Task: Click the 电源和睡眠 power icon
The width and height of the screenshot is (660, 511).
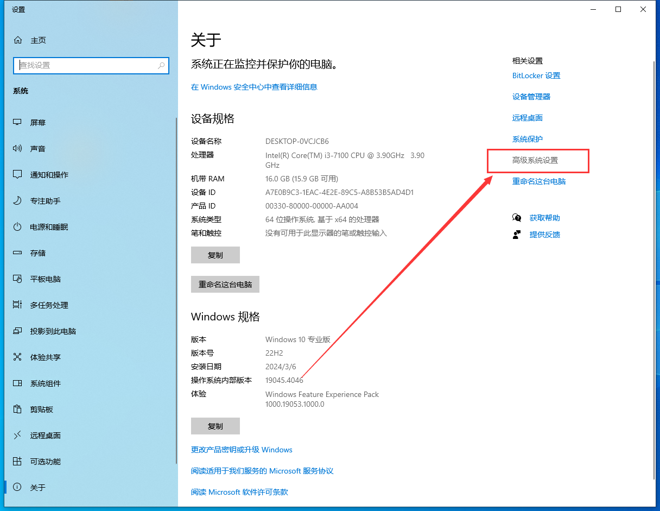Action: click(17, 227)
